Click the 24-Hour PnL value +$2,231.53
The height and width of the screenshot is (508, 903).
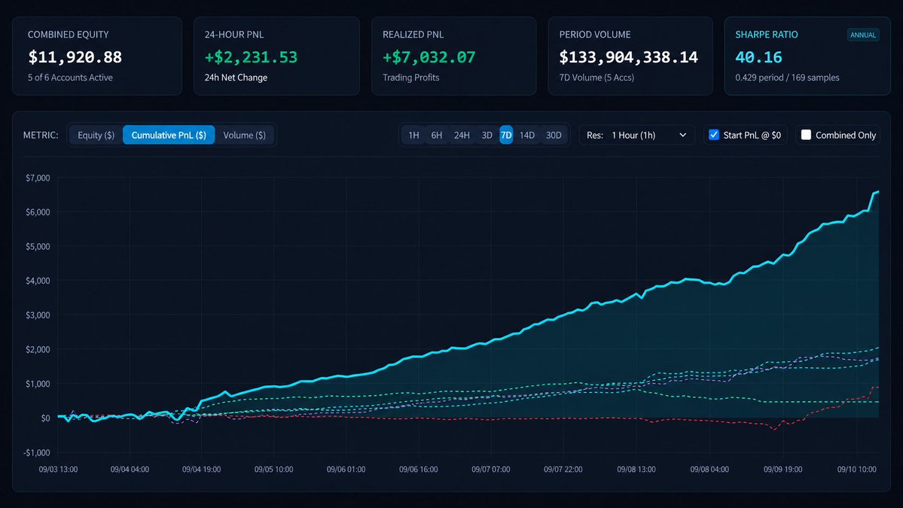point(251,57)
